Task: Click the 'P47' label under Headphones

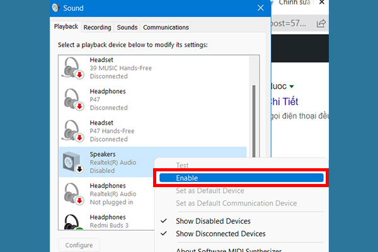Action: (x=94, y=100)
